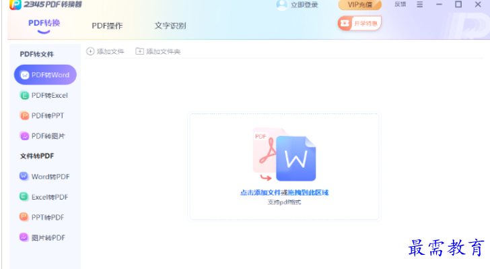This screenshot has width=490, height=269.
Task: Click the PDF to Word illustration
Action: [x=284, y=154]
